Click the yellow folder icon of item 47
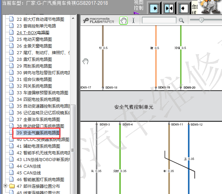Image resolution: width=222 pixels, height=194 pixels. click(12, 186)
